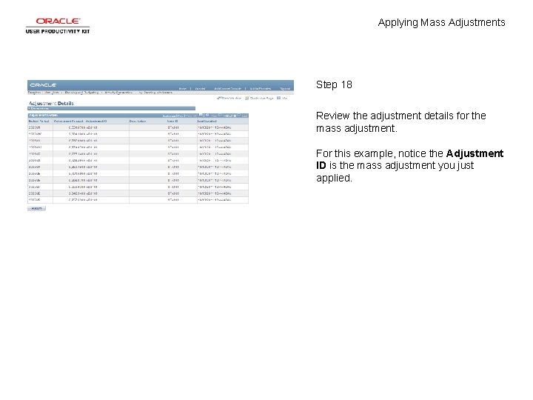Click the grid Customize link
This screenshot has width=533, height=400.
coord(170,116)
